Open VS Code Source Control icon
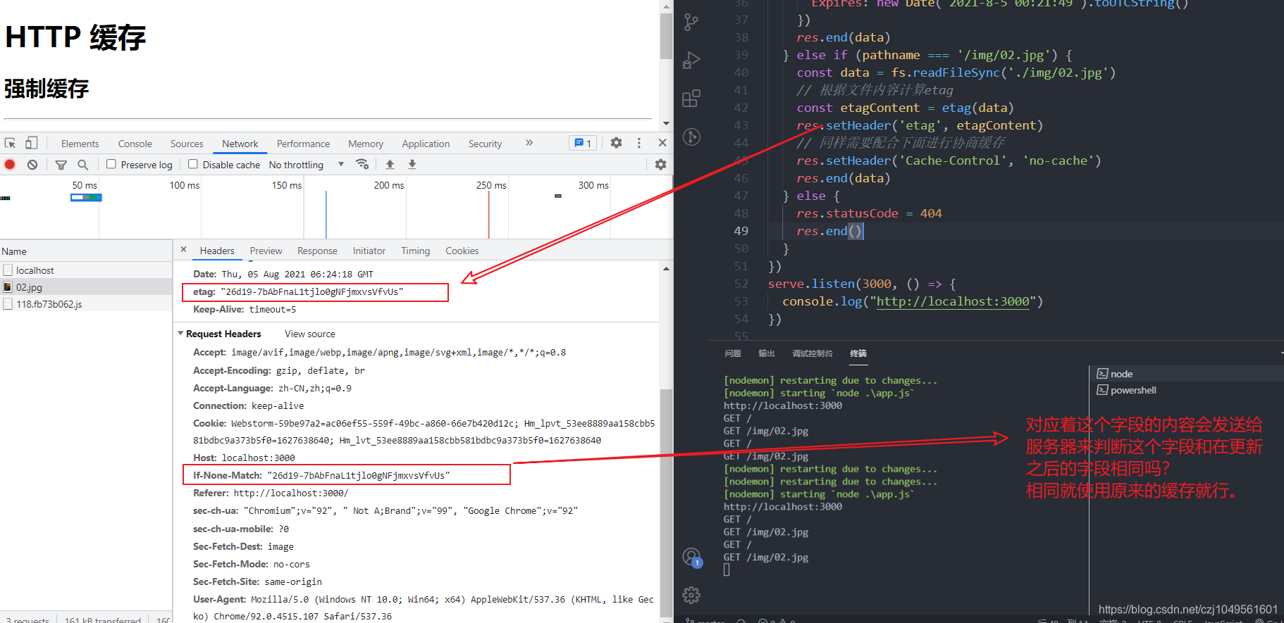Image resolution: width=1284 pixels, height=623 pixels. click(x=691, y=22)
